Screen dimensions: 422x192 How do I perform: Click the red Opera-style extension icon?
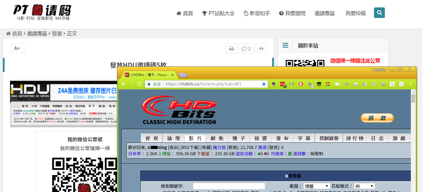click(x=301, y=84)
